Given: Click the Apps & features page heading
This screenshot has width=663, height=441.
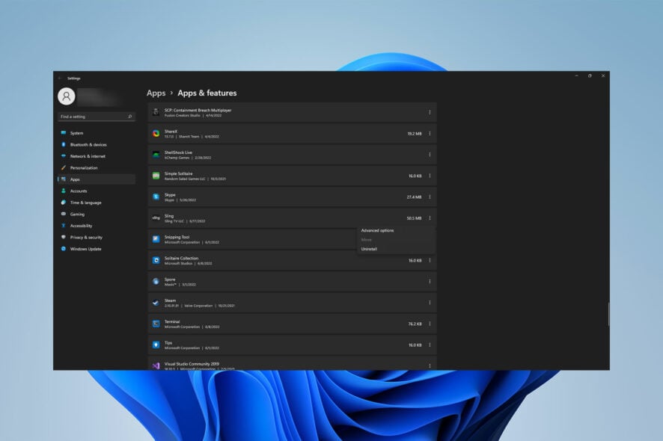Looking at the screenshot, I should (x=207, y=93).
